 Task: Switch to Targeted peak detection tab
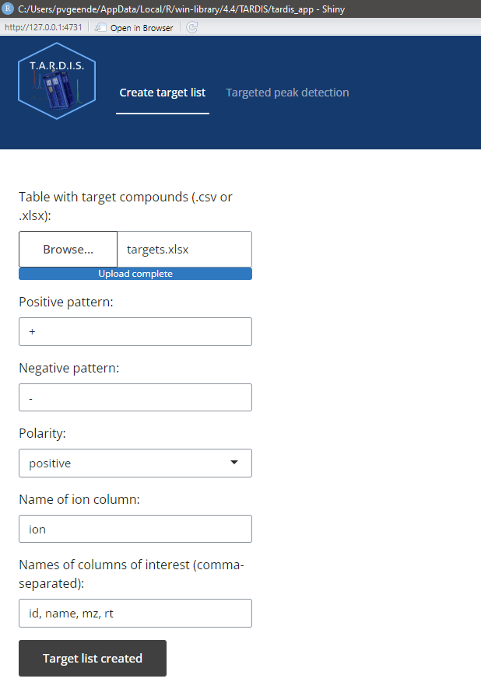click(x=287, y=93)
